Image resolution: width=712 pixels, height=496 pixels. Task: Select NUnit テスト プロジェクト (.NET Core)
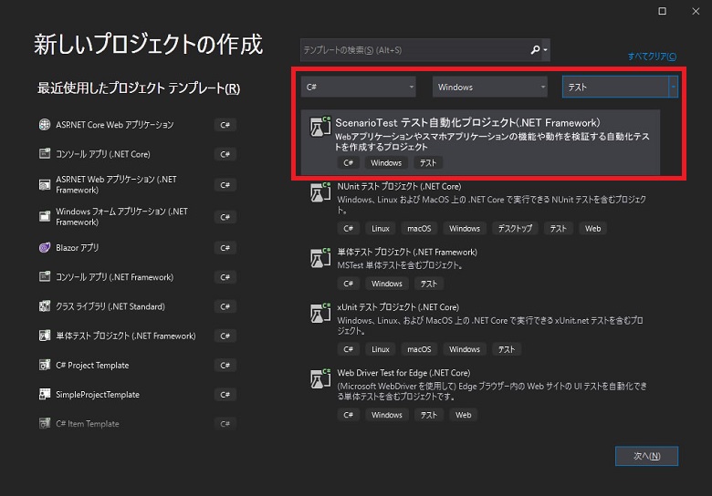(x=480, y=209)
